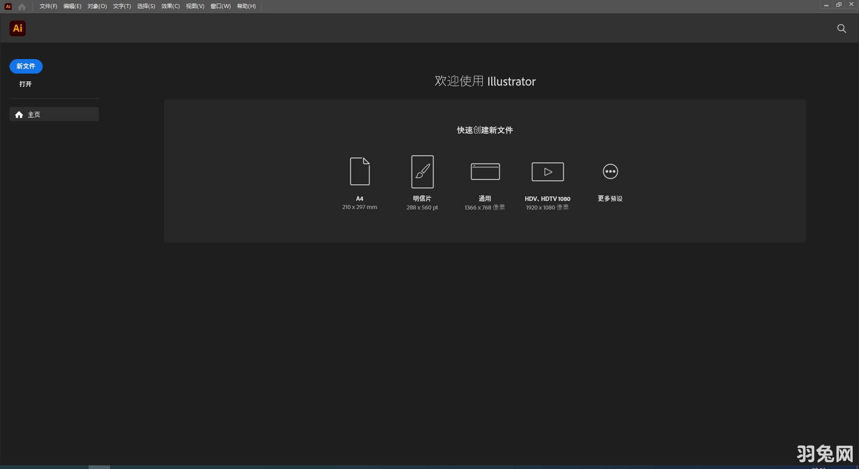Click the 快速创建新文件 heading
Image resolution: width=859 pixels, height=469 pixels.
click(485, 130)
